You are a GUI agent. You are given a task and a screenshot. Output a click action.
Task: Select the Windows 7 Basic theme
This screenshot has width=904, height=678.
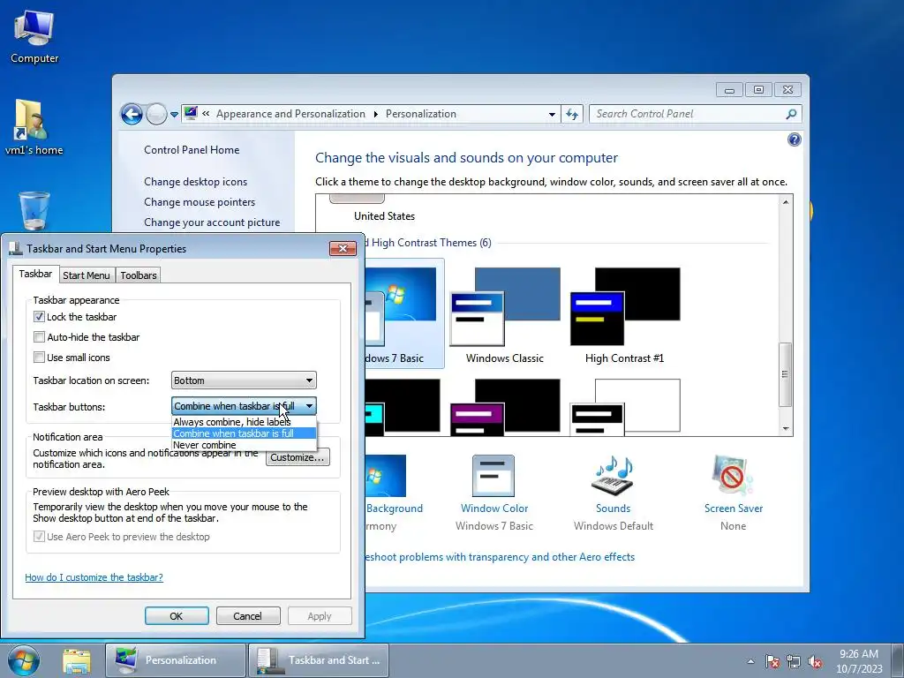[x=404, y=313]
